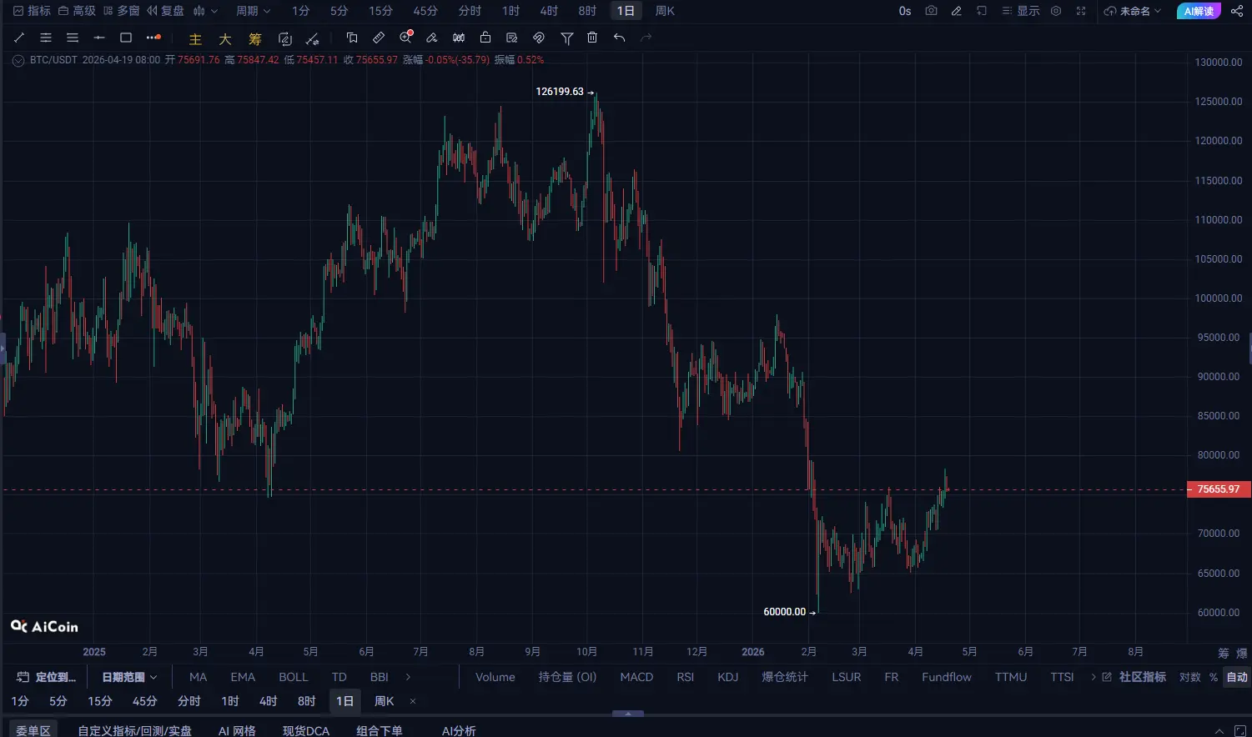Click the 126199.63 high price marker
This screenshot has height=737, width=1252.
coord(565,92)
